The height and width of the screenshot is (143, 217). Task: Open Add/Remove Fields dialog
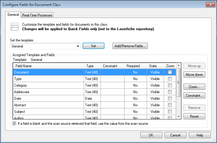[x=130, y=46]
